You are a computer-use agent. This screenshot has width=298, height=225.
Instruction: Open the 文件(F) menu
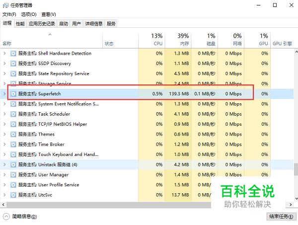coord(9,14)
